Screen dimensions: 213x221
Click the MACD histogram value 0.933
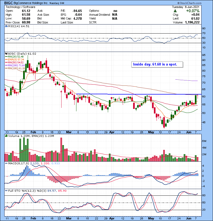coord(56,163)
